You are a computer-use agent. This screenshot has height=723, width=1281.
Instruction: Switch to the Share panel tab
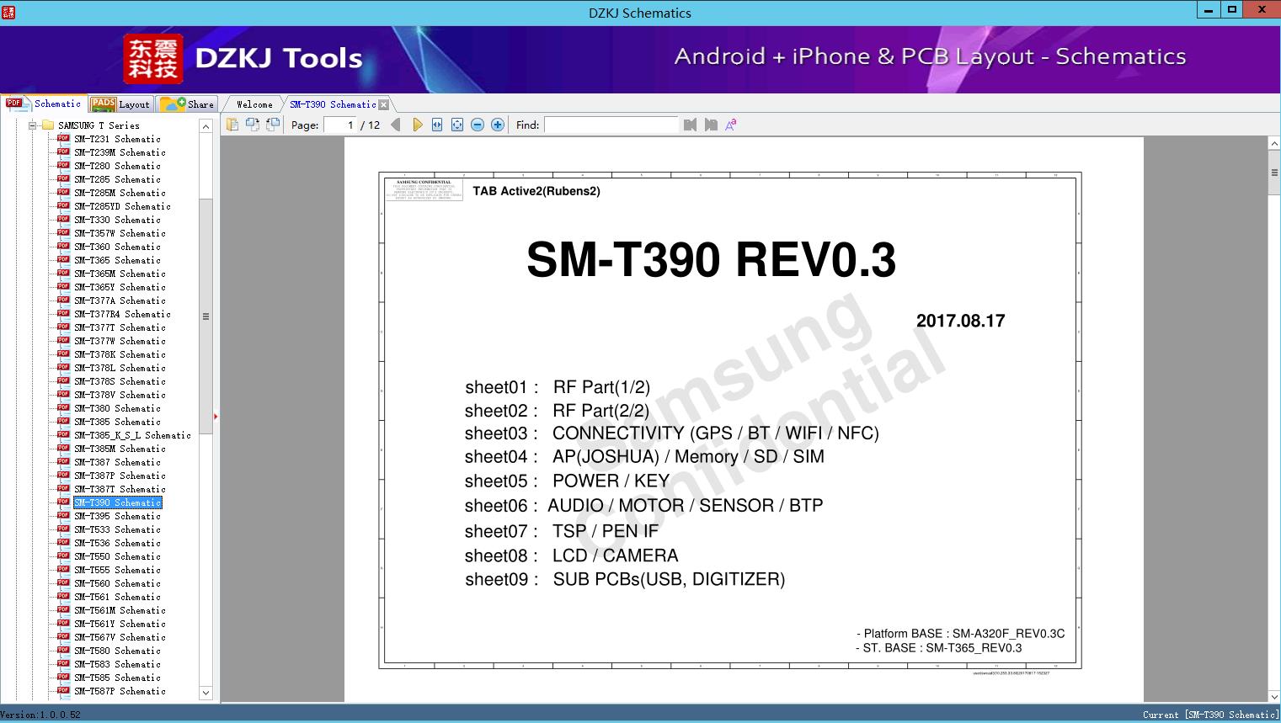tap(187, 104)
